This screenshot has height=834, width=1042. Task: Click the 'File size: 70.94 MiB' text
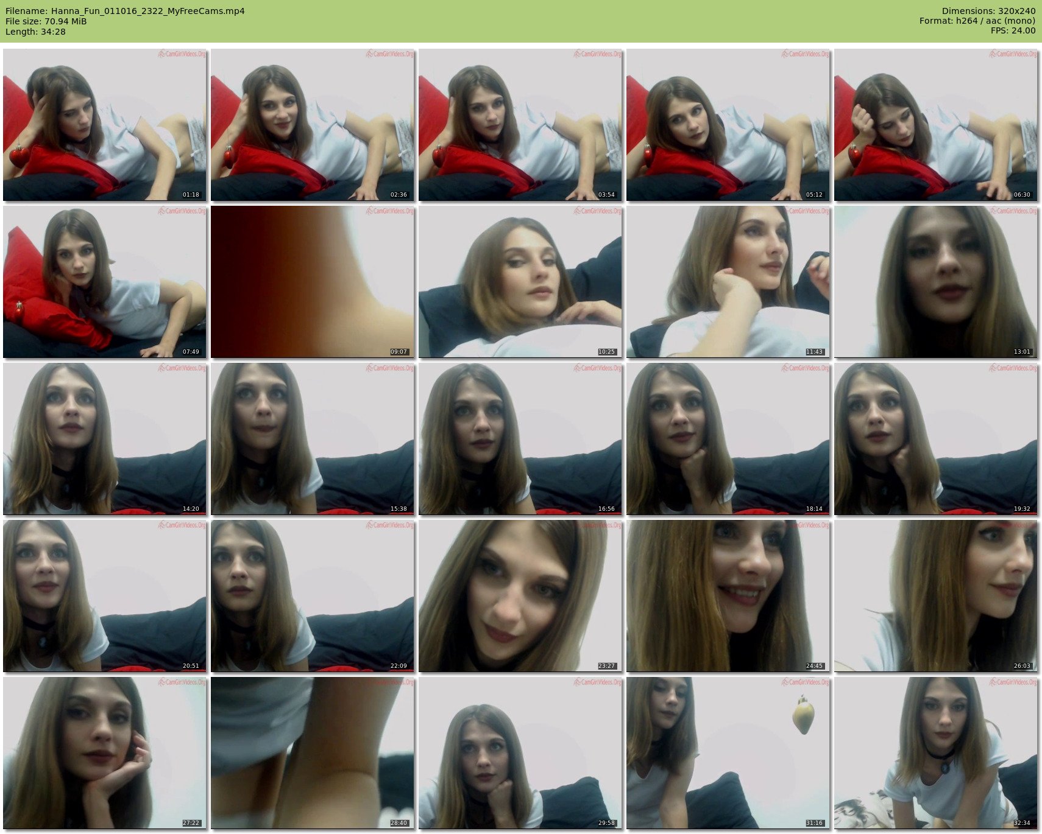click(x=46, y=21)
